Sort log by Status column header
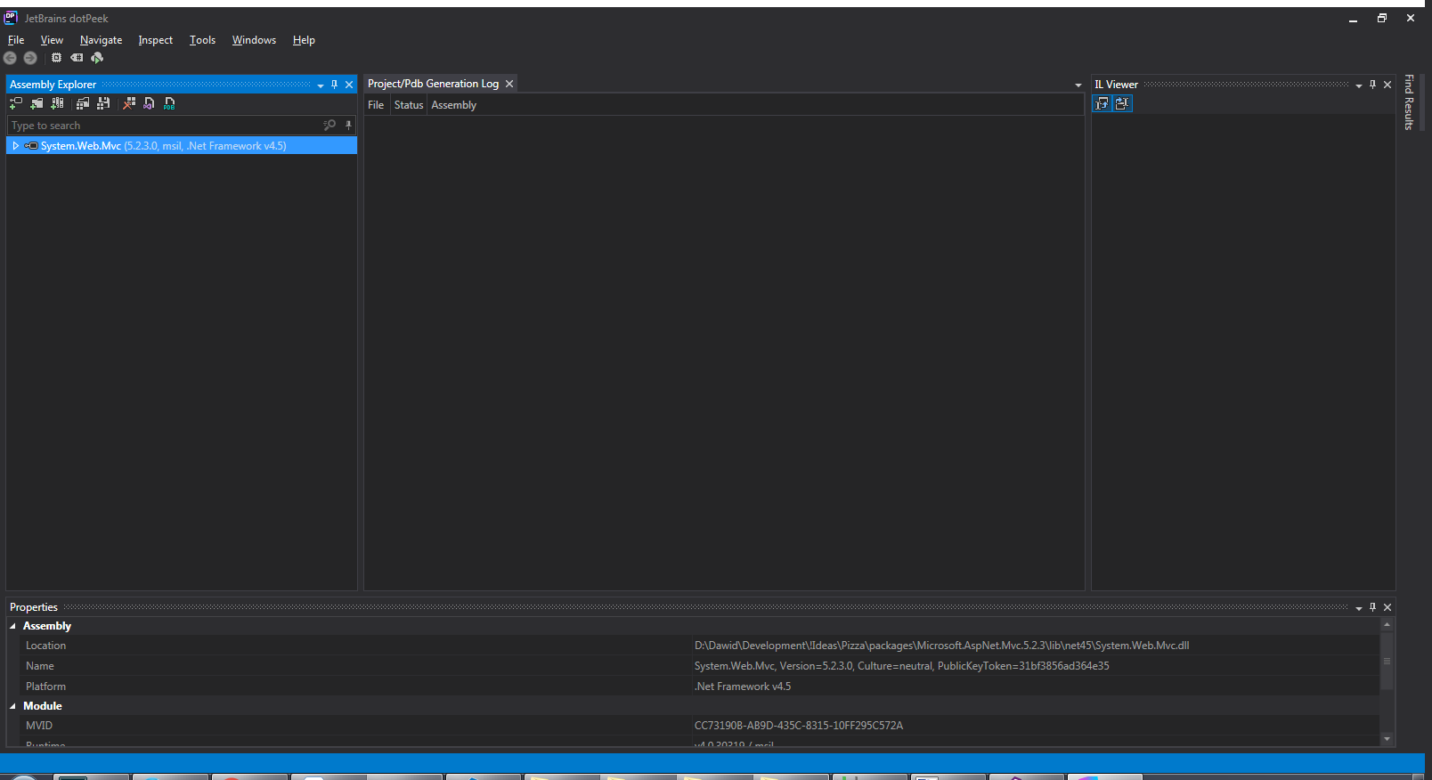The height and width of the screenshot is (780, 1432). tap(409, 105)
